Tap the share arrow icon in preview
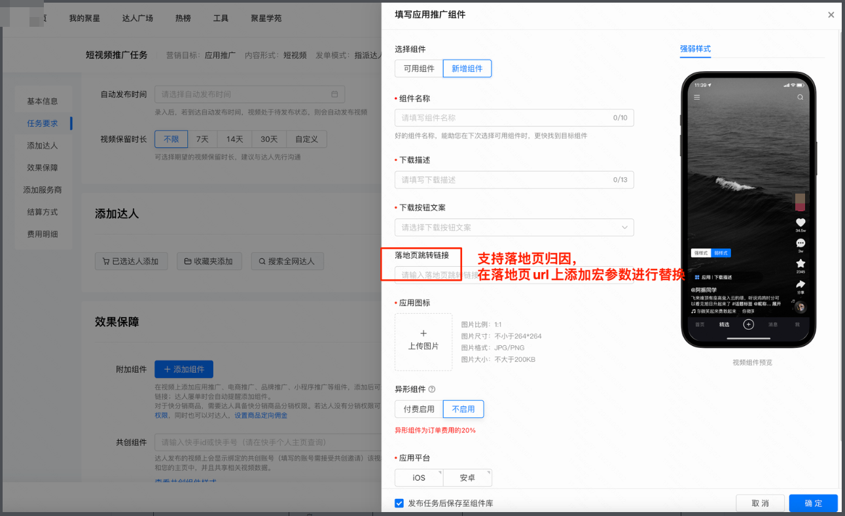 [x=800, y=284]
